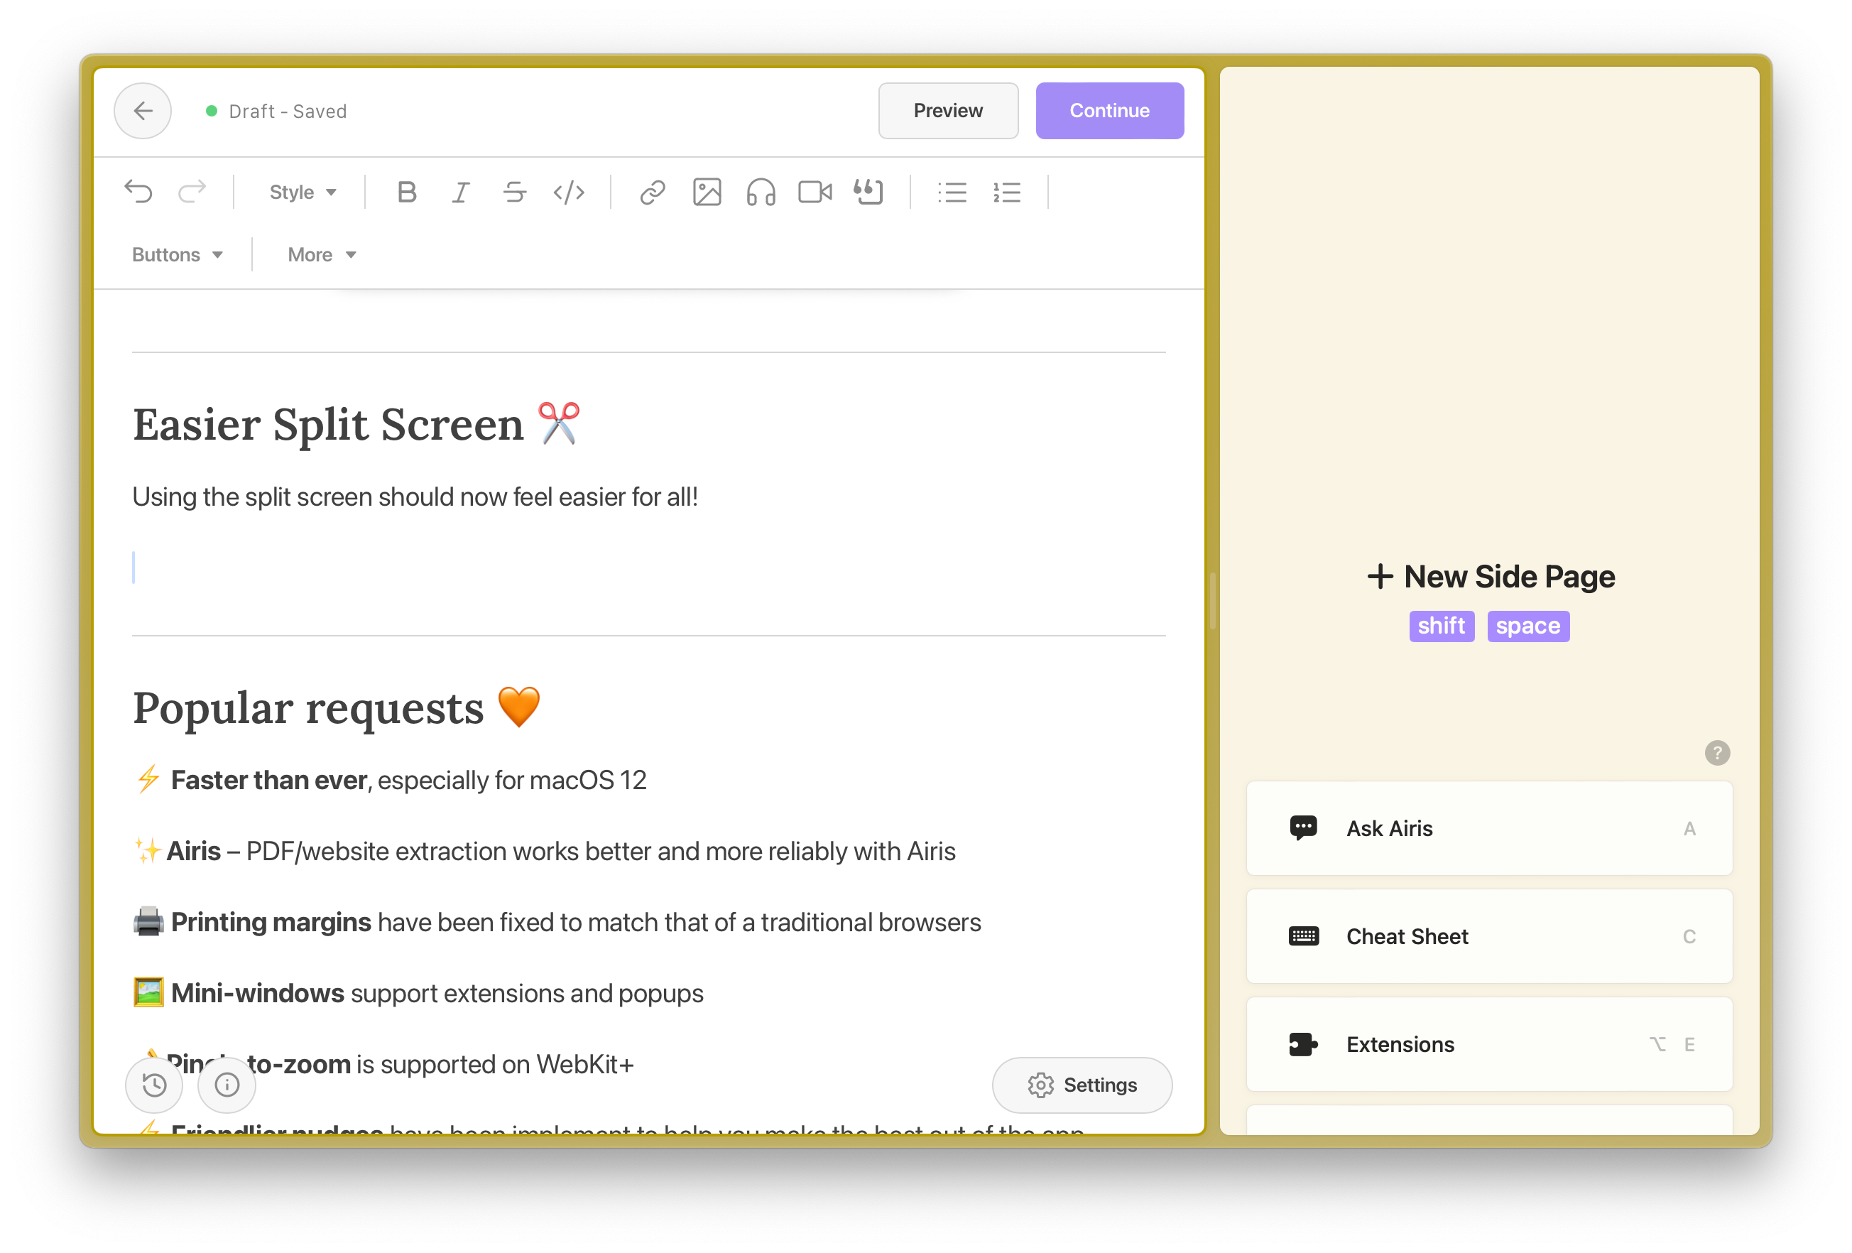
Task: Toggle strikethrough formatting
Action: coord(515,192)
